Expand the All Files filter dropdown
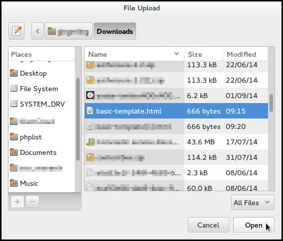This screenshot has height=241, width=283. (x=253, y=203)
